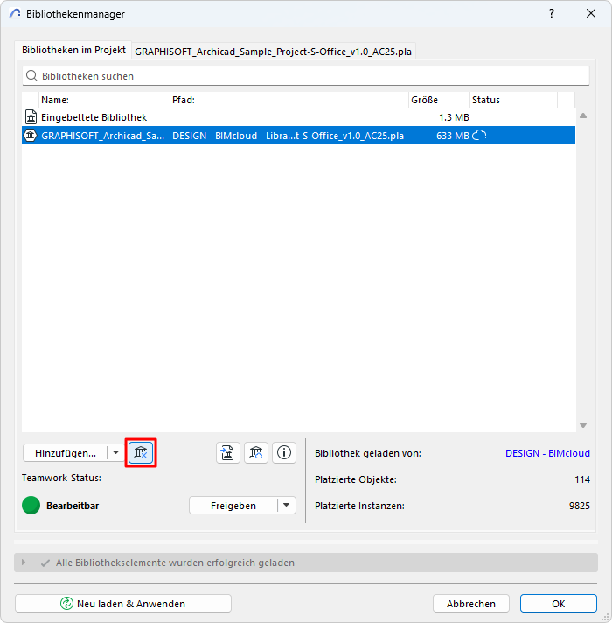
Task: Click the Hinzufügen... button
Action: tap(65, 453)
